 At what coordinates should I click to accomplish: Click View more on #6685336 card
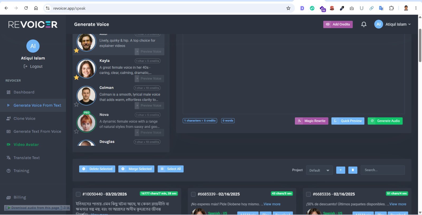[398, 204]
